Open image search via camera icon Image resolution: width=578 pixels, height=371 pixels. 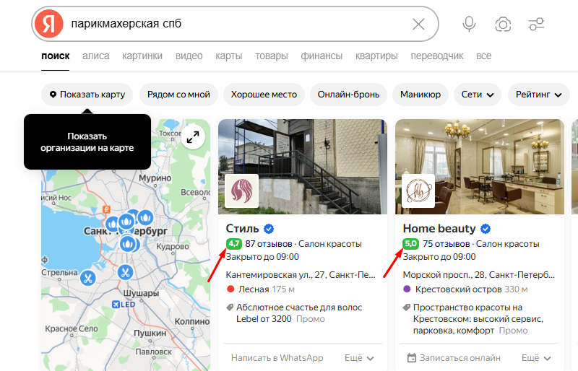pos(503,25)
